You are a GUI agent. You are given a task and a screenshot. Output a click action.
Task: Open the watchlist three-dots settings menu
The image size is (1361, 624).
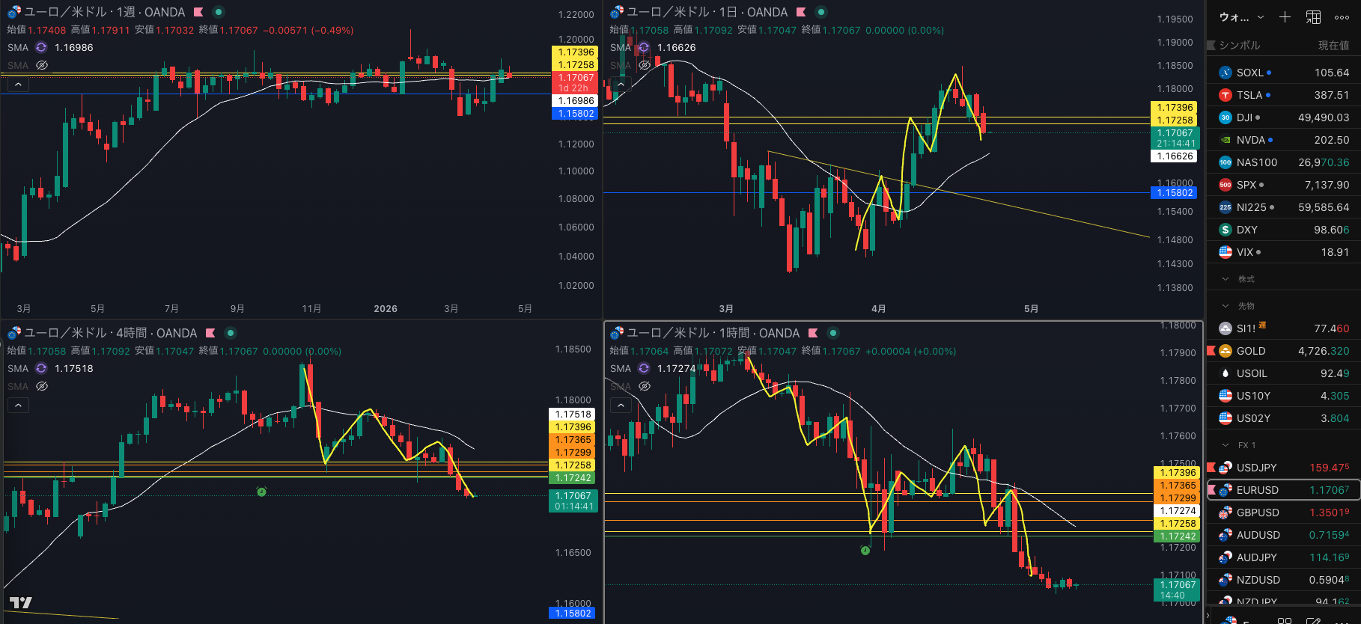1342,17
